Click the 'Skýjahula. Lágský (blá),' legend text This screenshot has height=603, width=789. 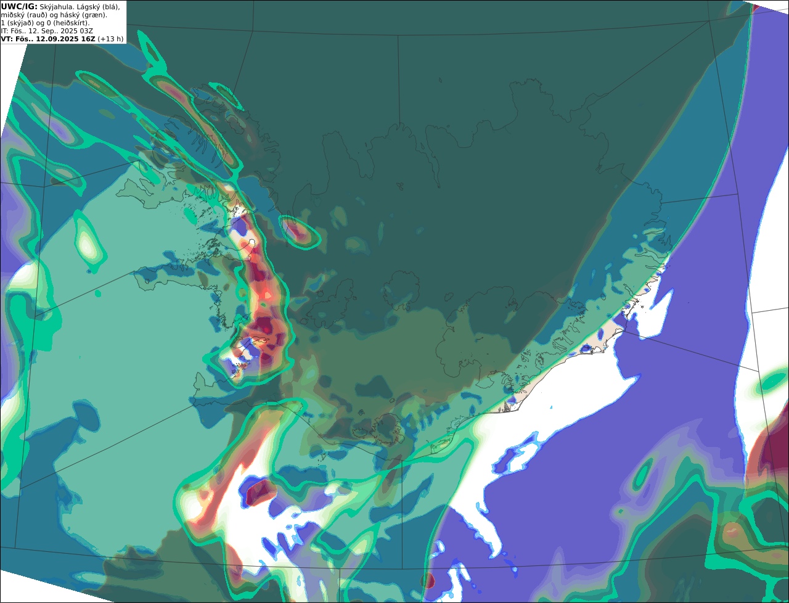pyautogui.click(x=80, y=6)
